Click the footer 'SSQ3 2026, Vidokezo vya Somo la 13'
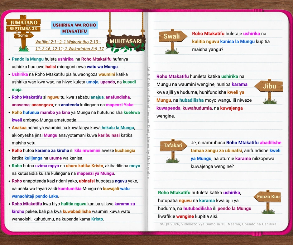 [x=192, y=224]
